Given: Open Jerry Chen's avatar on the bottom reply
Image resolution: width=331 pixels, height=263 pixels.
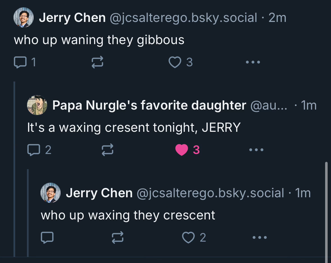Looking at the screenshot, I should [51, 193].
